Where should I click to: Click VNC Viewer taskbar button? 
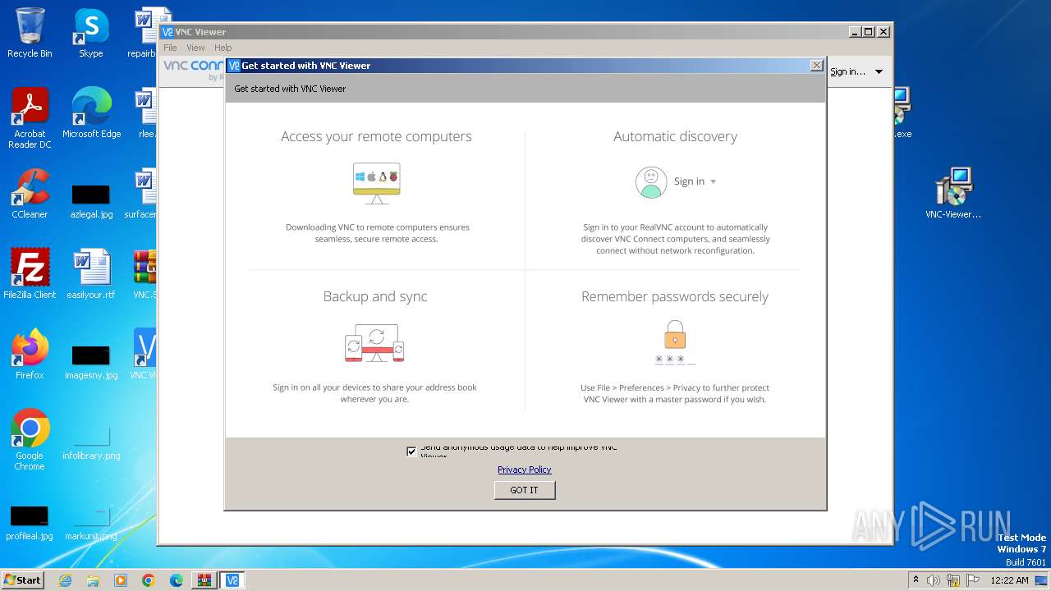click(232, 580)
